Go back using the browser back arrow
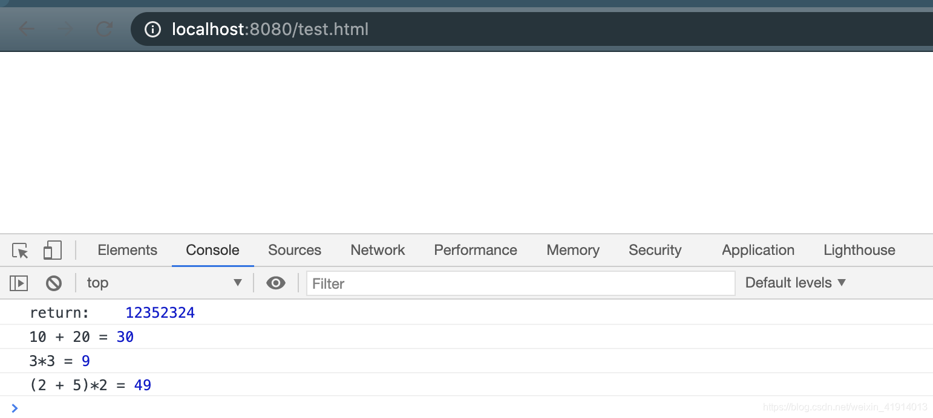Screen dimensions: 933x418 click(26, 29)
